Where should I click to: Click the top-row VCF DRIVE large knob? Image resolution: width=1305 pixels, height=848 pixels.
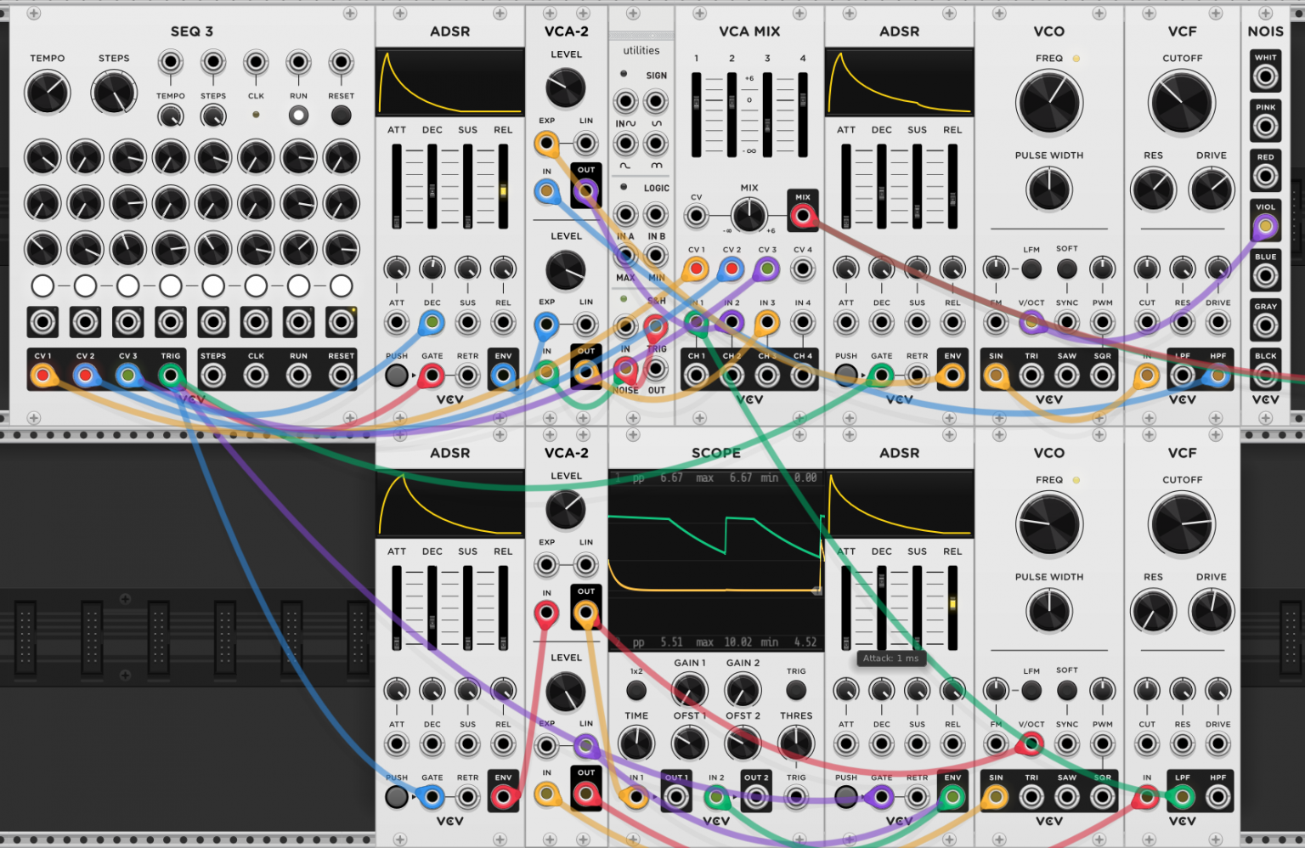(1212, 189)
